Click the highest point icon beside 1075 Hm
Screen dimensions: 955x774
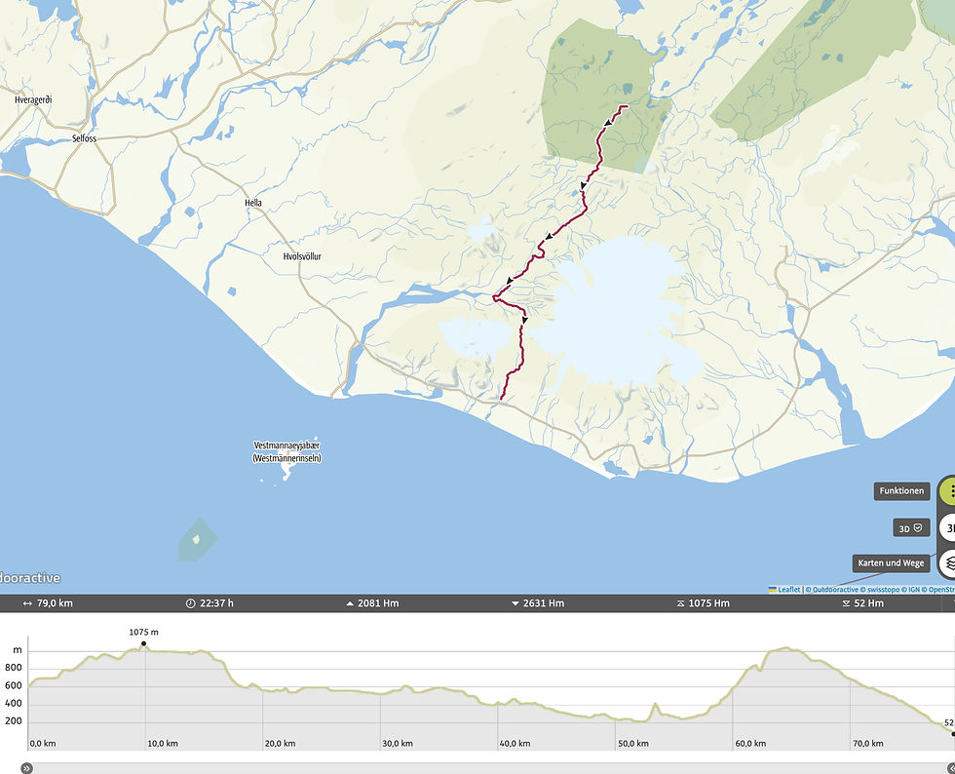pyautogui.click(x=680, y=603)
